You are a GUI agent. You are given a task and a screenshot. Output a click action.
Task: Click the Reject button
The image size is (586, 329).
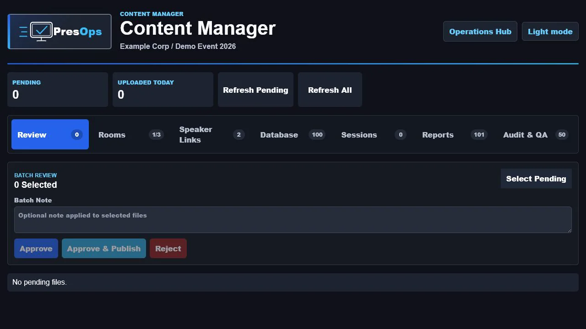(x=168, y=248)
